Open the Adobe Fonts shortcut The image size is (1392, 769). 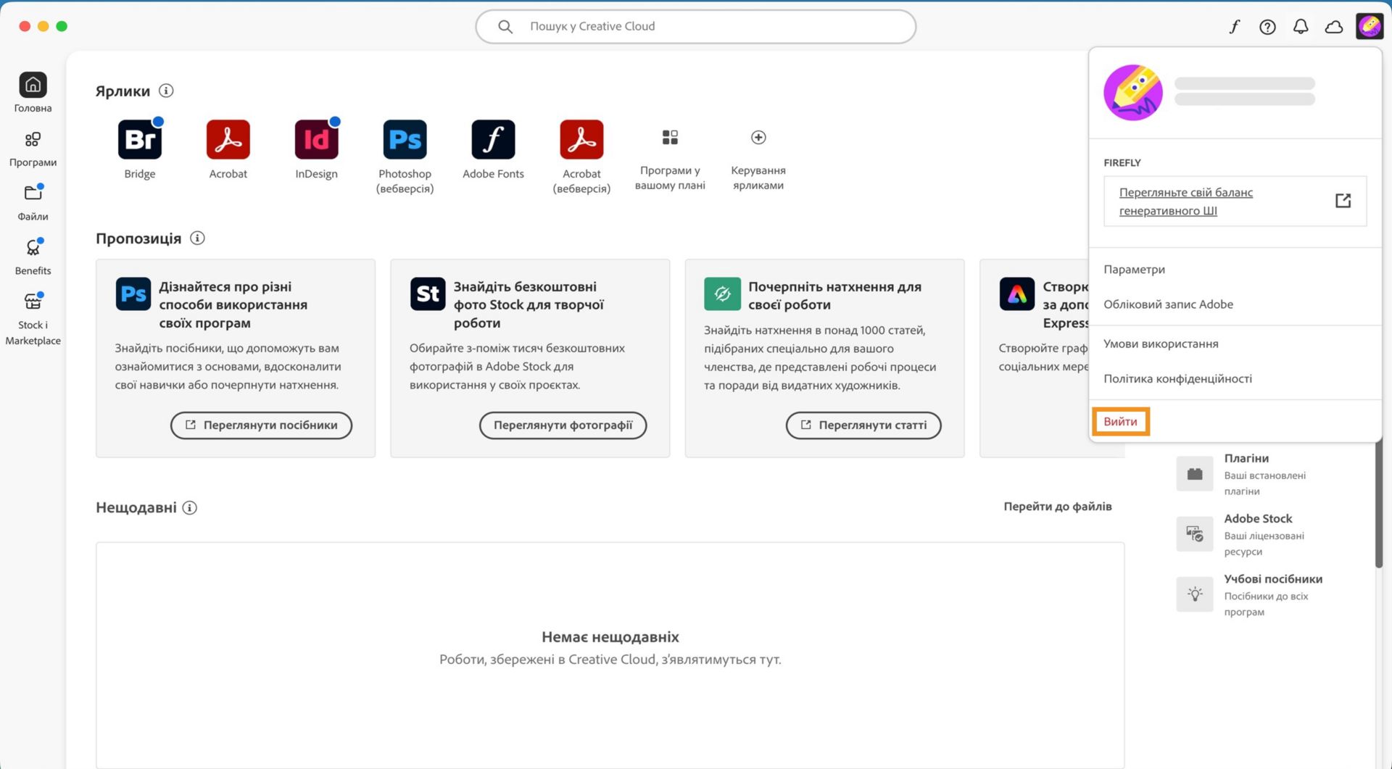[493, 139]
